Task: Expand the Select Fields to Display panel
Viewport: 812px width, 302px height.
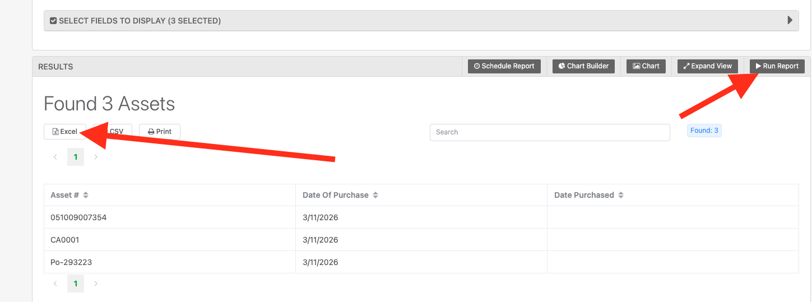Action: (x=140, y=21)
